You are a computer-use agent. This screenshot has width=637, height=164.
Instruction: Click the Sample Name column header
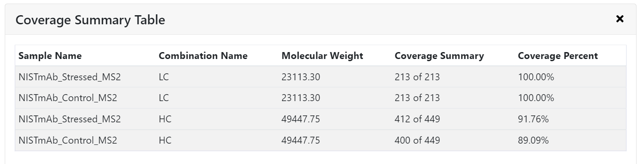(50, 56)
